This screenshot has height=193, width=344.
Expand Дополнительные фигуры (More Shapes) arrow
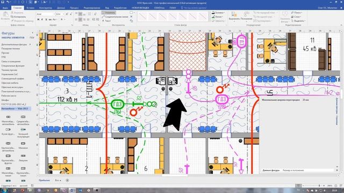tap(30, 44)
